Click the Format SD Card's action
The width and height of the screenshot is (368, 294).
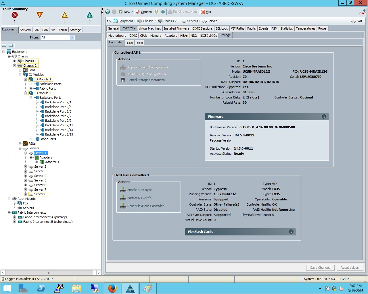(139, 198)
